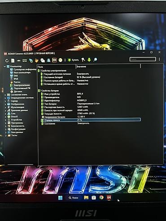166x221 pixels.
Task: Open the blue person toolbar icon
Action: pos(48,60)
